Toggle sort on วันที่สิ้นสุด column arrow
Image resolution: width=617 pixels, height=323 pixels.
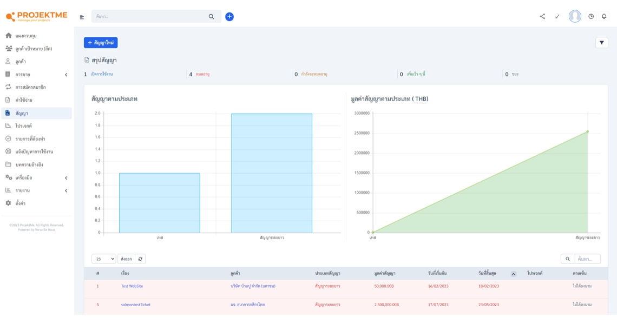514,274
